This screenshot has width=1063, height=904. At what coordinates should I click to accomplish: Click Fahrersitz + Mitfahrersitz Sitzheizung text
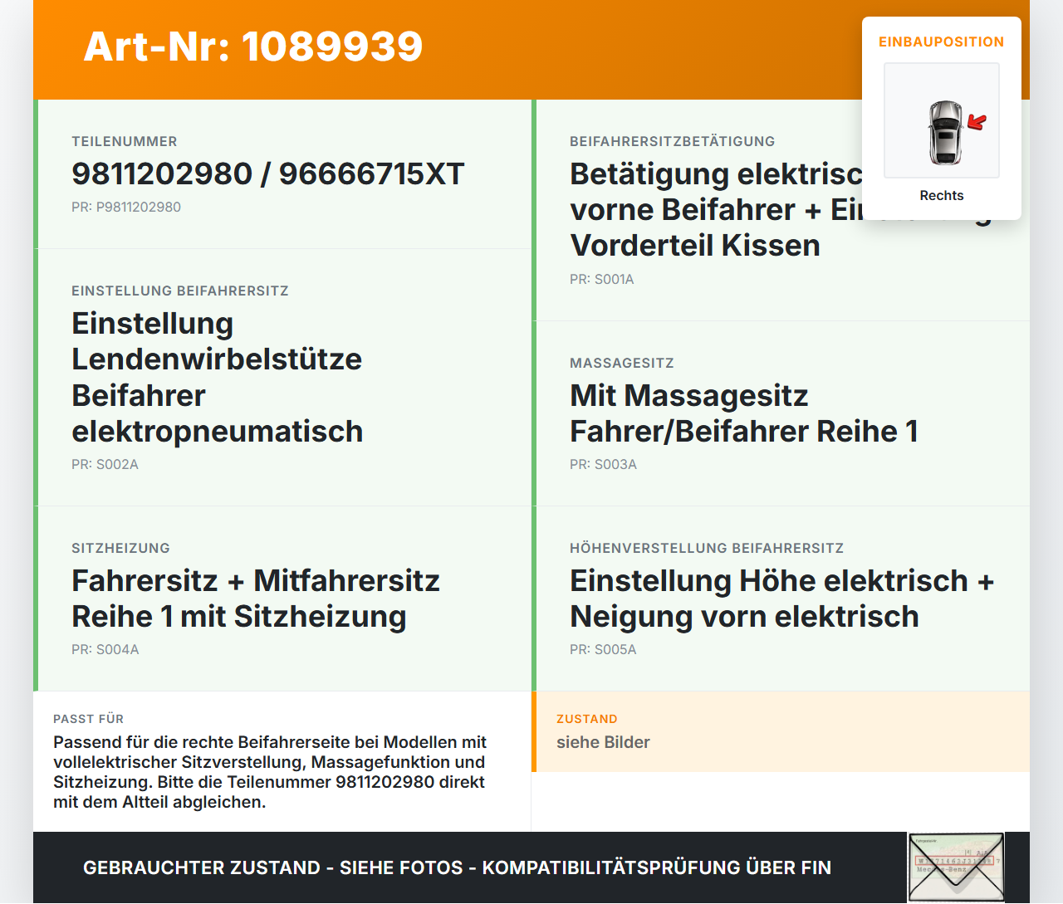pos(256,599)
